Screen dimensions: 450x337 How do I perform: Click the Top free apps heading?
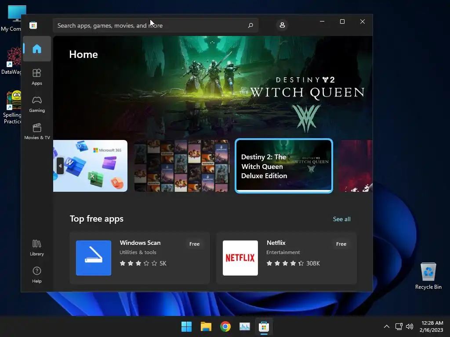click(96, 219)
